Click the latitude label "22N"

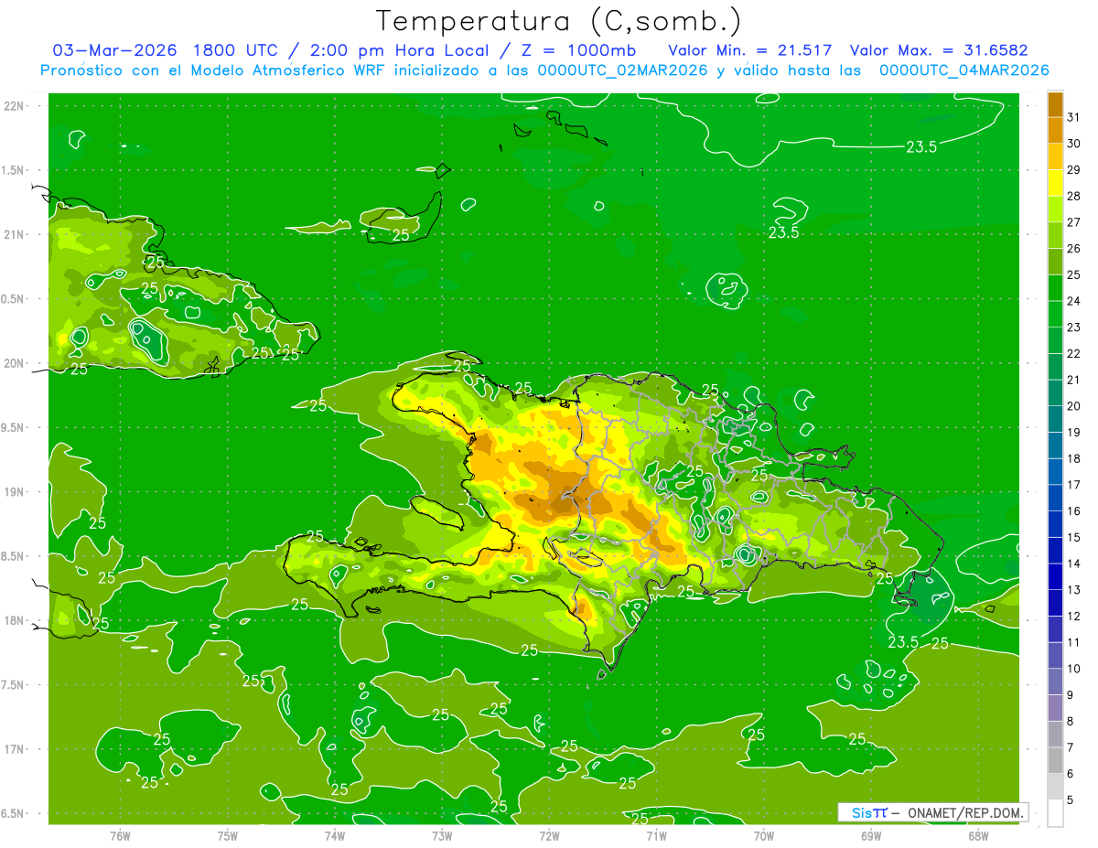click(14, 106)
